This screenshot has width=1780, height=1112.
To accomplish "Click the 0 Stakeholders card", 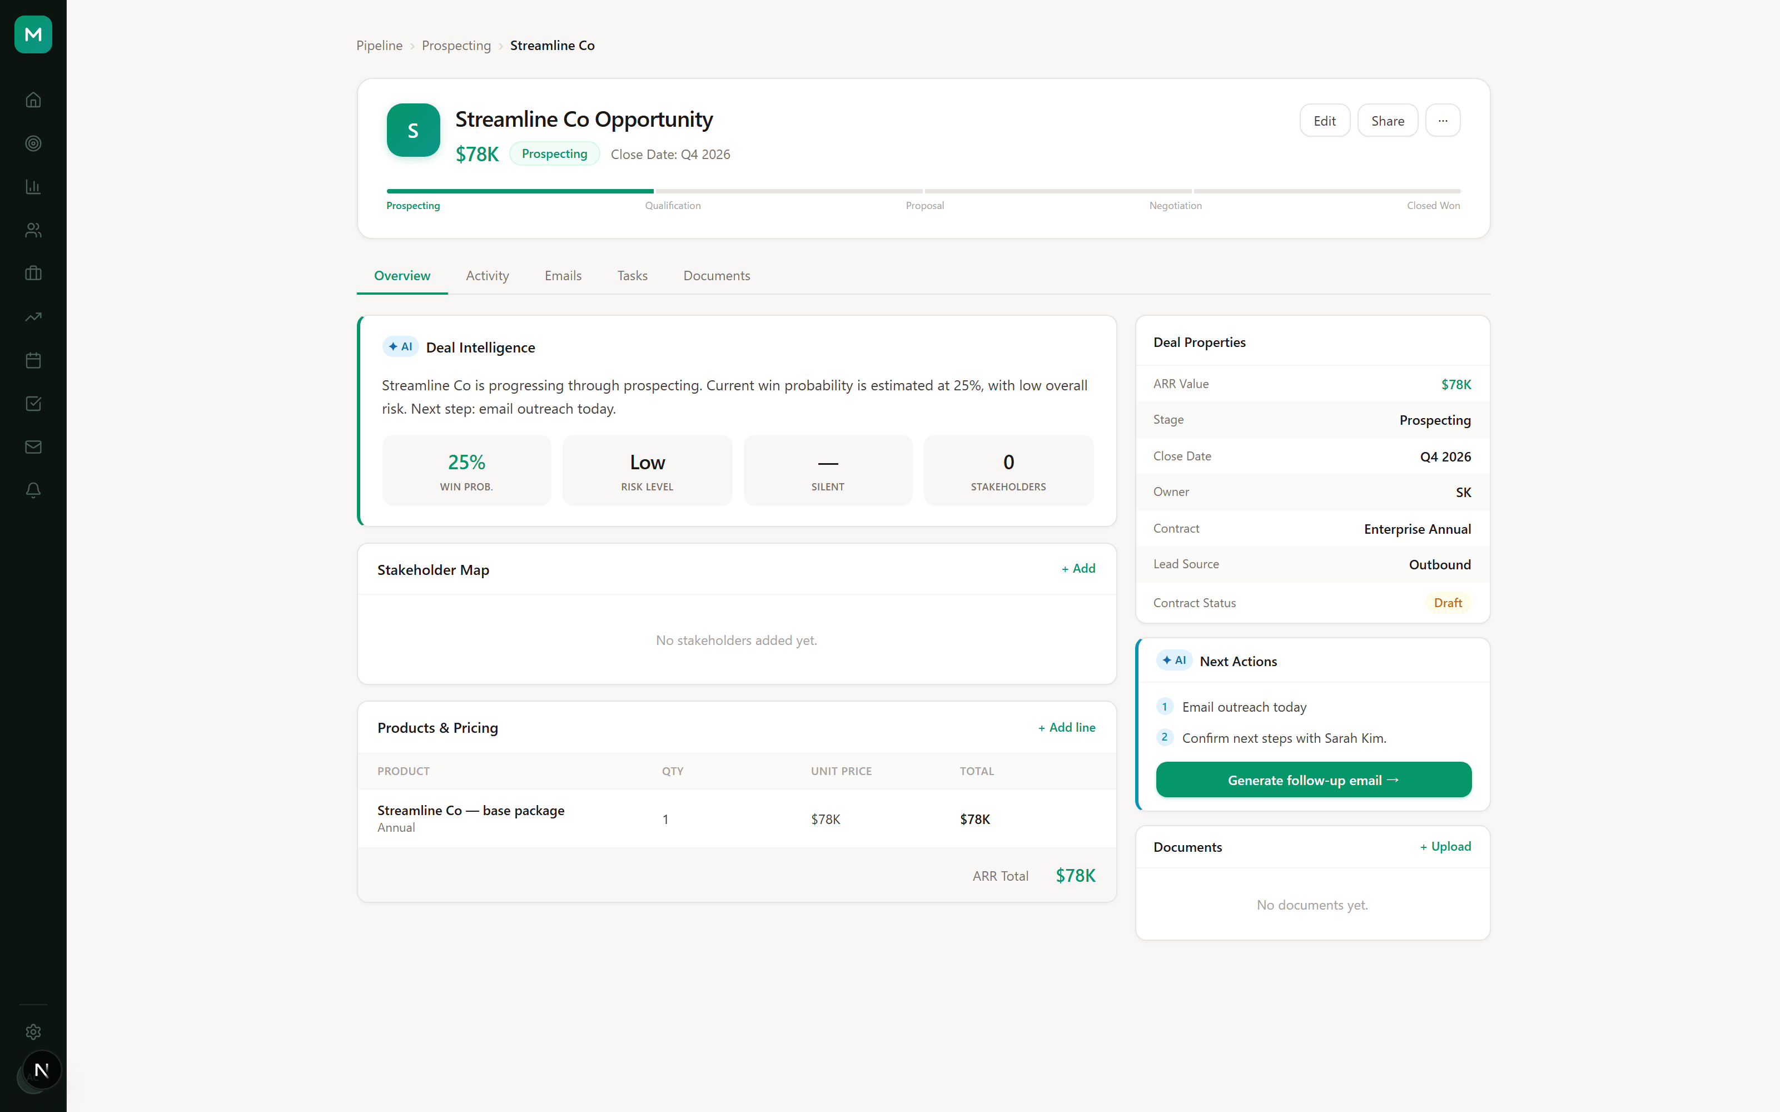I will (1009, 470).
